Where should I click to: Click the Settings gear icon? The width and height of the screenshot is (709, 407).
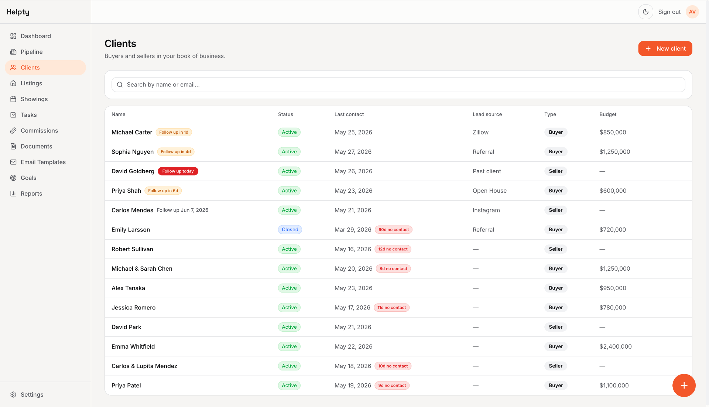click(13, 394)
